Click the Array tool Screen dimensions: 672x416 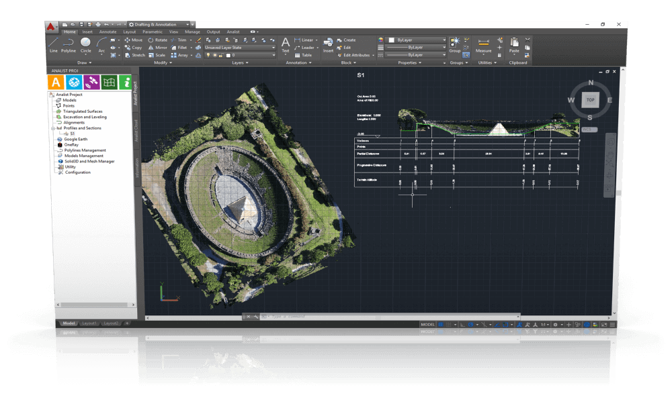179,55
